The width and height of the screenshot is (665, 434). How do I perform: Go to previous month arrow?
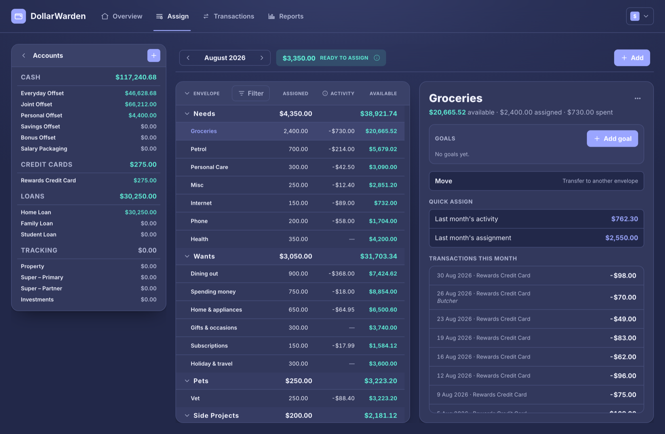click(x=188, y=58)
